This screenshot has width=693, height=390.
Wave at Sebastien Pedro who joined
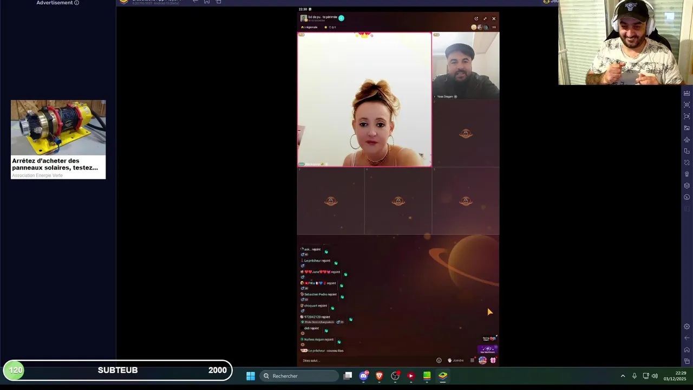[x=342, y=296]
